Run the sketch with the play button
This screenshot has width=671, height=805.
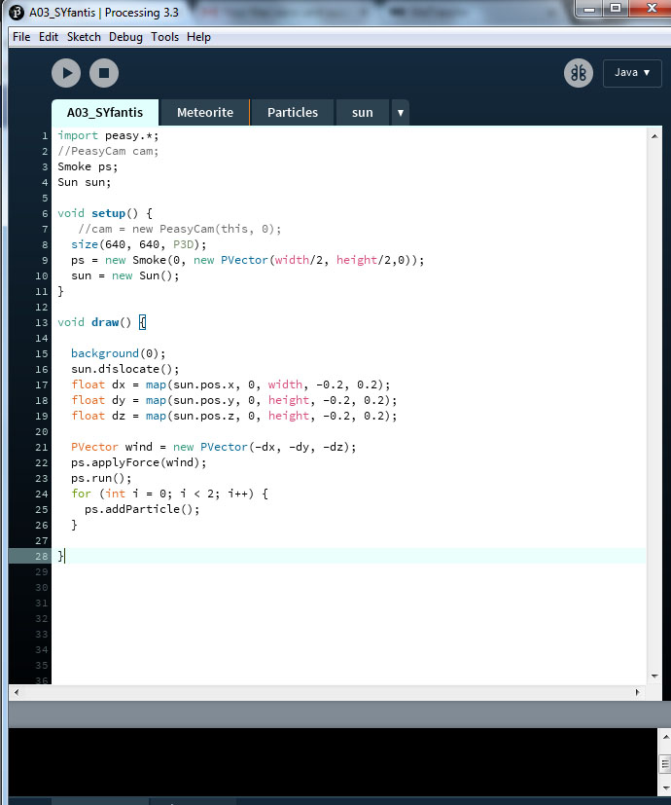click(x=66, y=73)
